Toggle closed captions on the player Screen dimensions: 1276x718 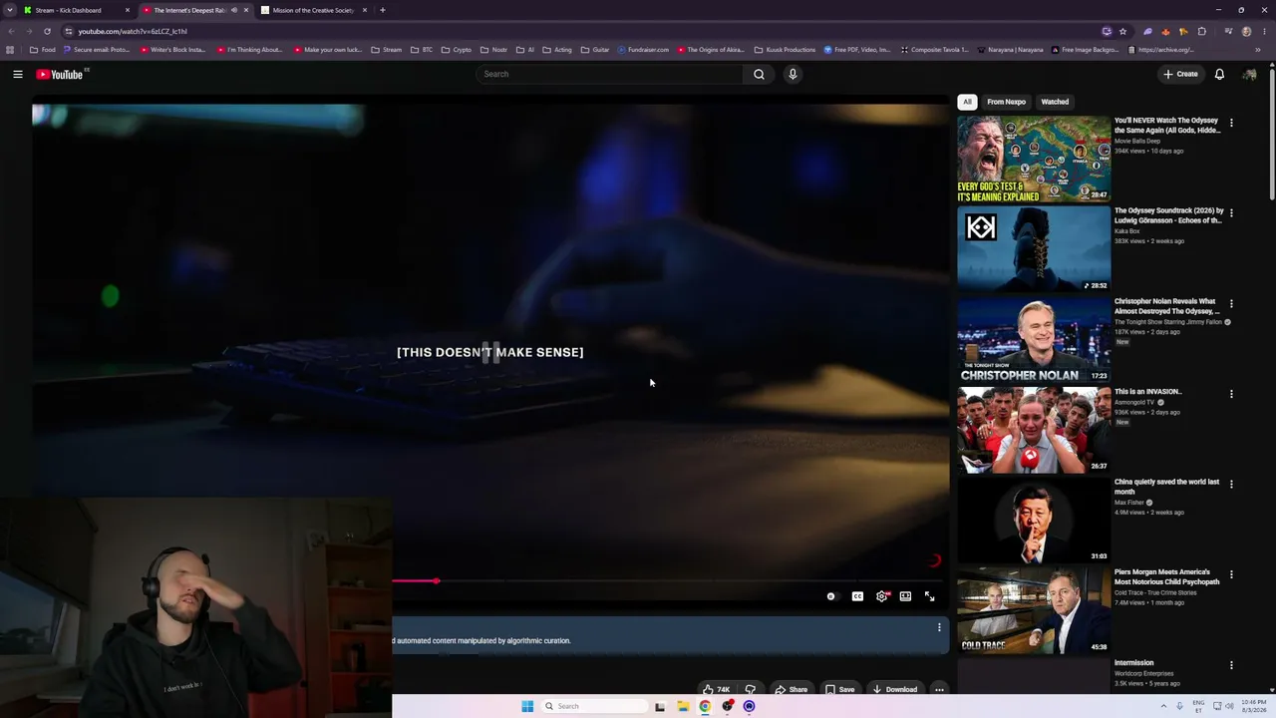point(857,596)
